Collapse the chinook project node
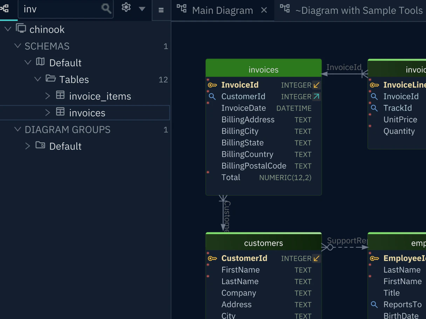 tap(8, 29)
